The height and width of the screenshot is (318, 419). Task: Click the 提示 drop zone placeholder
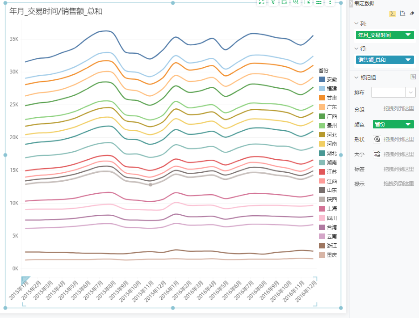[x=398, y=184]
